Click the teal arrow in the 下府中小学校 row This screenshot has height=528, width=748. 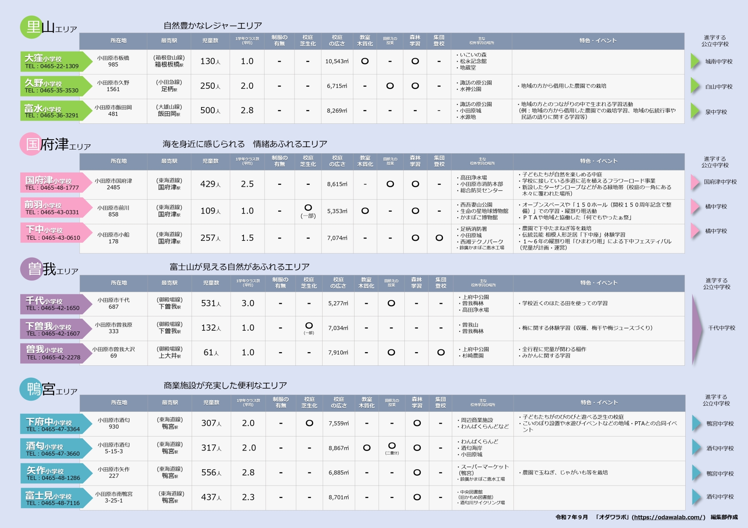click(697, 423)
